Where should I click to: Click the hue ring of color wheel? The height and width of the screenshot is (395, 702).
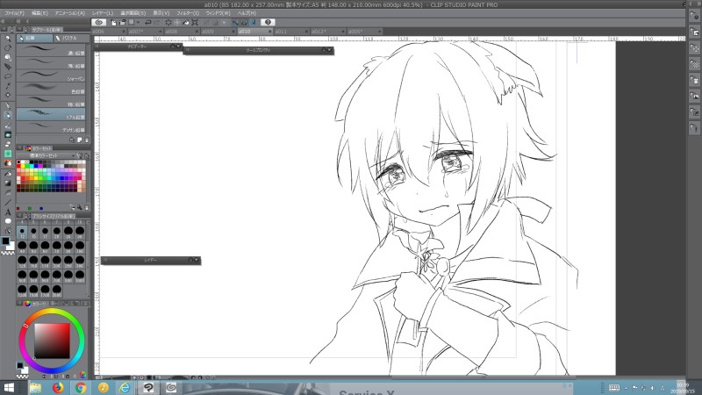pos(52,312)
